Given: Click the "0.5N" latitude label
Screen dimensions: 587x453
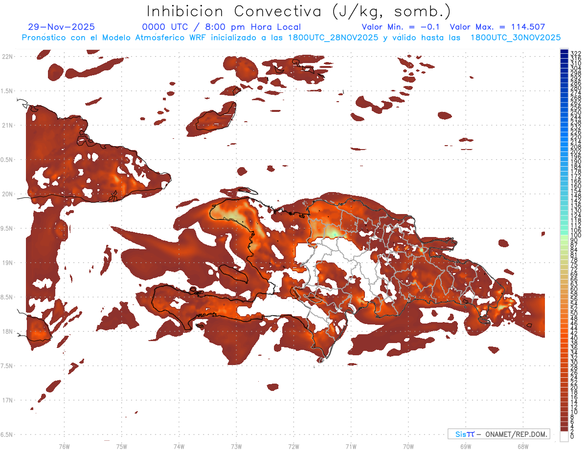Looking at the screenshot, I should coord(7,160).
